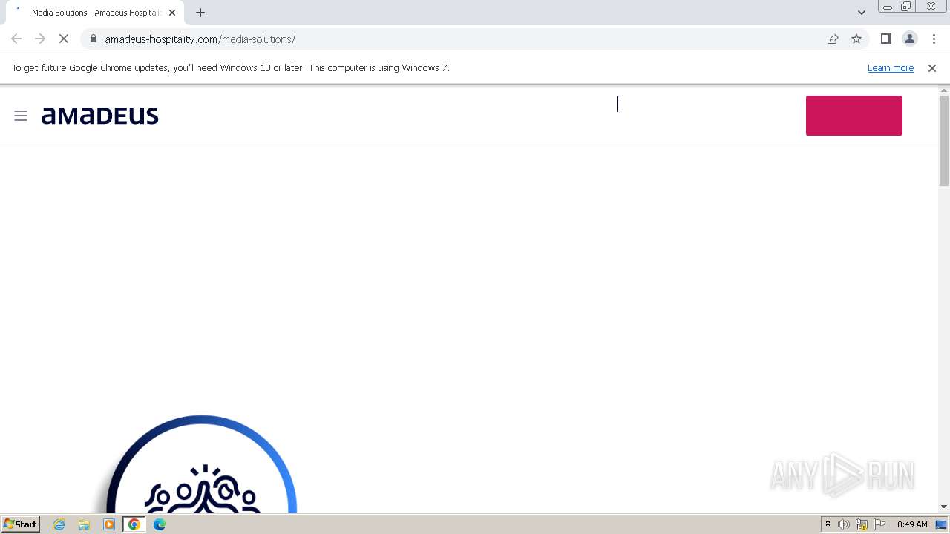
Task: Launch Microsoft Edge from the taskbar
Action: click(x=160, y=524)
